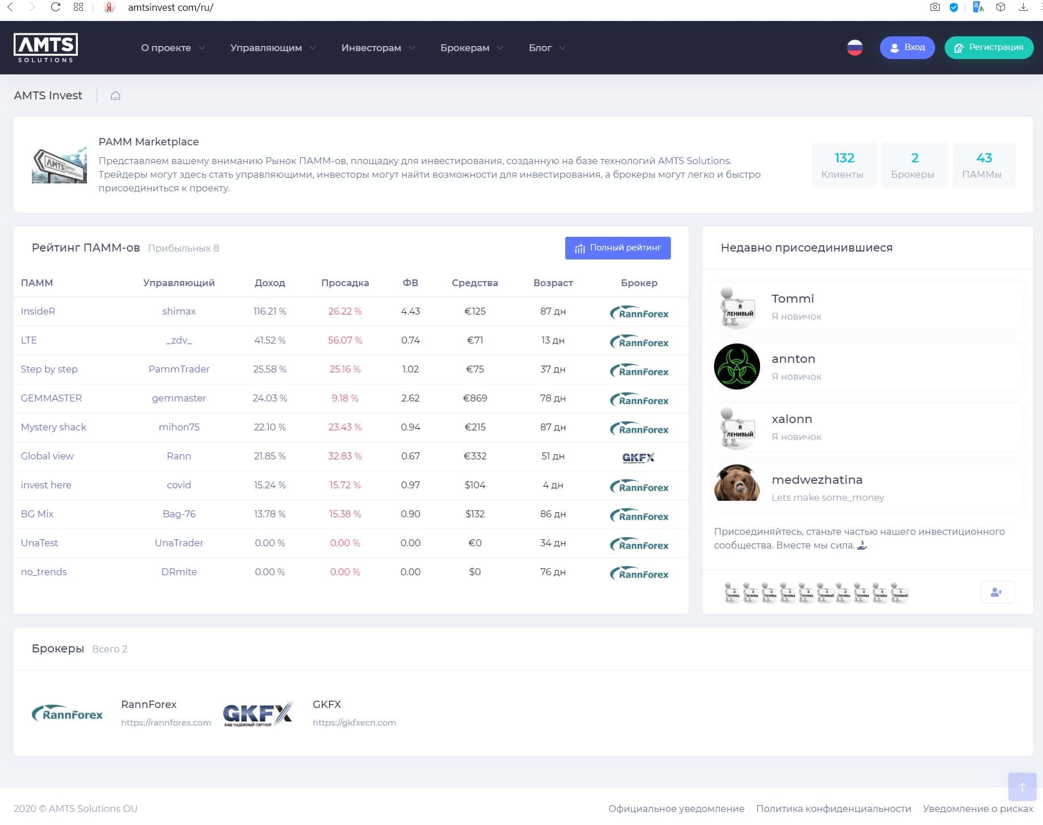
Task: Click the add user icon button
Action: point(996,592)
